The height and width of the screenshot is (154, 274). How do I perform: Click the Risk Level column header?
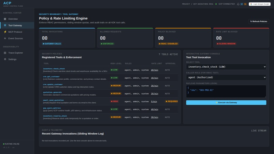point(116,64)
